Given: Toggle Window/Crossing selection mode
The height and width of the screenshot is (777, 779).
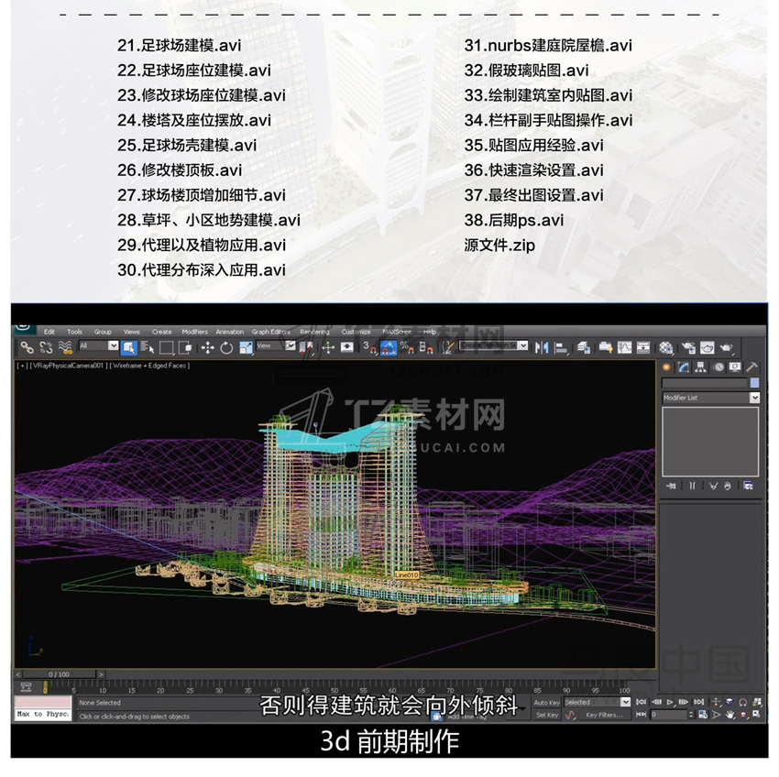Looking at the screenshot, I should tap(185, 347).
